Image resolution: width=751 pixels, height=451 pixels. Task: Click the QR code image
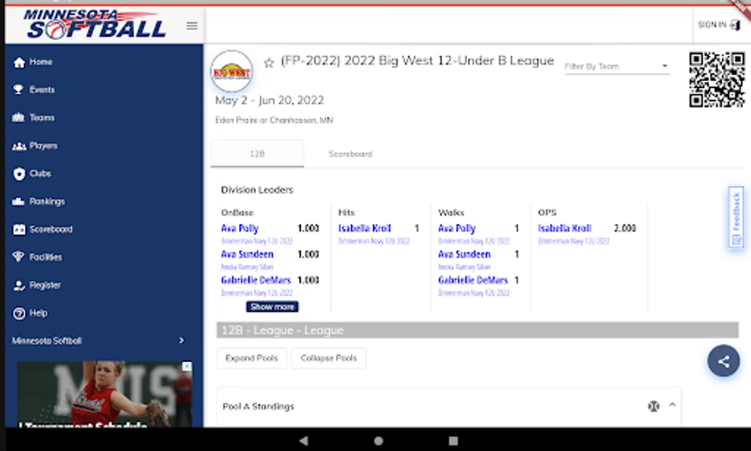click(716, 80)
